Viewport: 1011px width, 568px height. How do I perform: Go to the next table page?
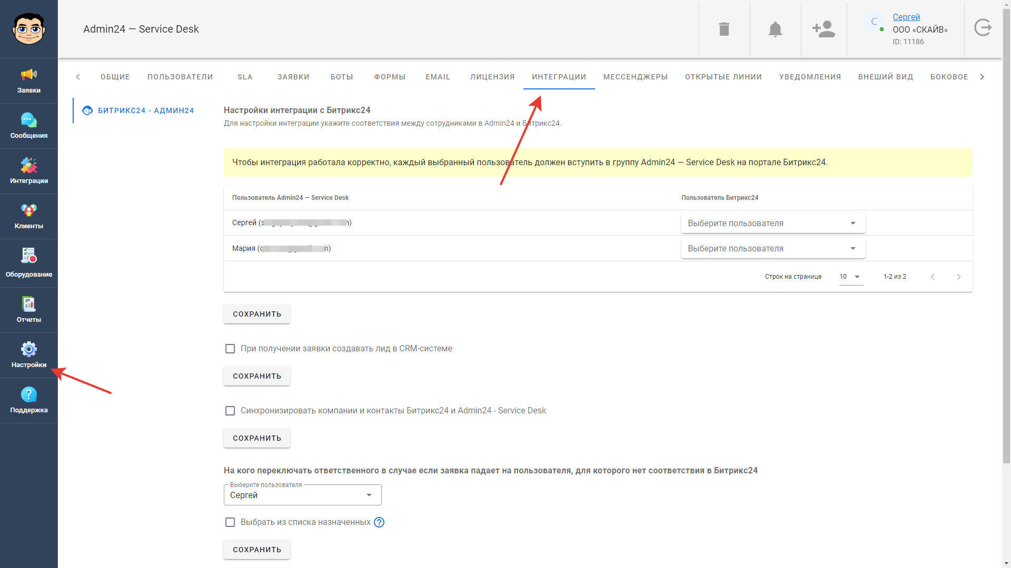coord(959,277)
